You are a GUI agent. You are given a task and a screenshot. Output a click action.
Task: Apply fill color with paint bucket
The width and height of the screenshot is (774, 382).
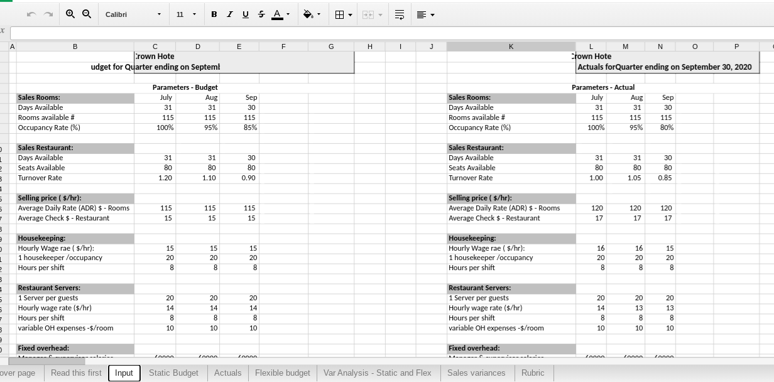(308, 14)
